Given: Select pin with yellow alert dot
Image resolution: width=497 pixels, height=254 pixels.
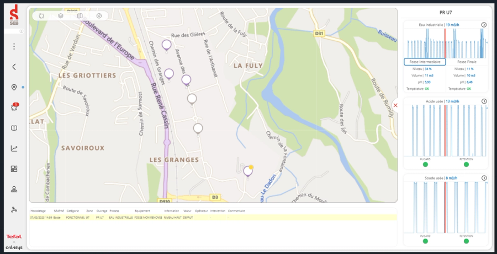Looking at the screenshot, I should click(x=248, y=171).
